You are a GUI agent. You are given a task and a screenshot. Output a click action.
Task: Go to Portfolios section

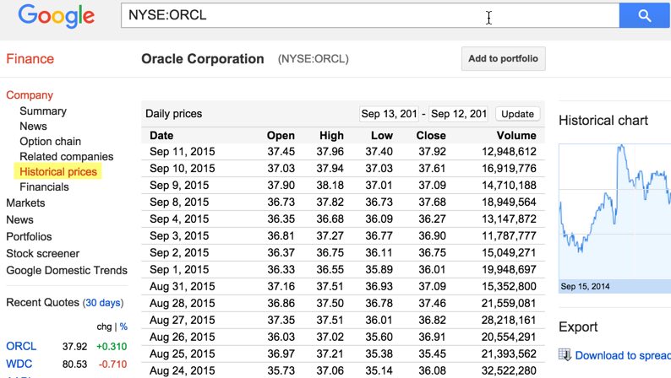tap(29, 236)
